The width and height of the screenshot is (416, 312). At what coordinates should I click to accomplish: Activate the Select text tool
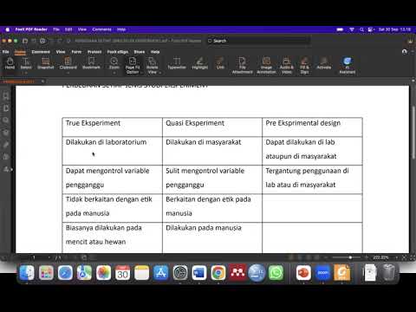pyautogui.click(x=26, y=63)
